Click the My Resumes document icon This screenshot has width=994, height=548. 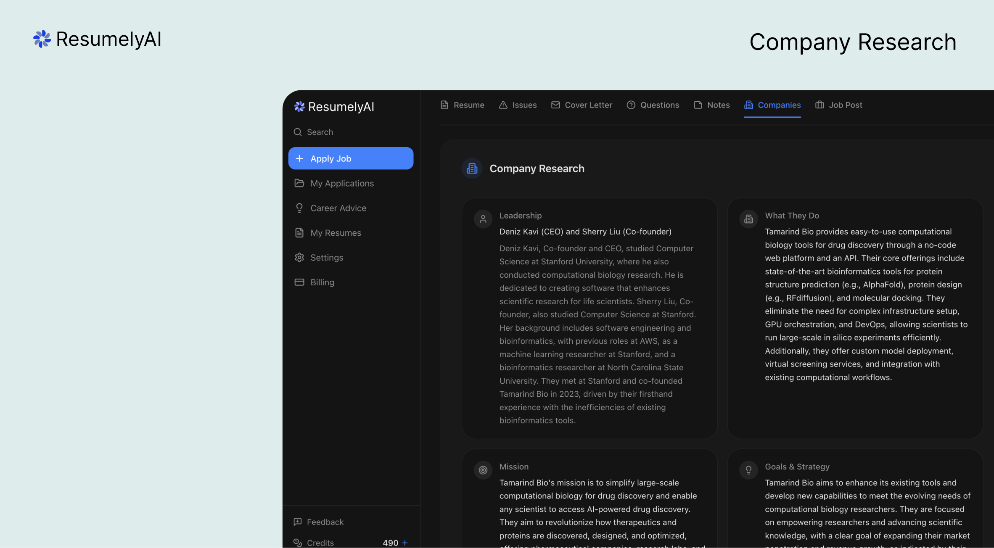click(x=299, y=232)
